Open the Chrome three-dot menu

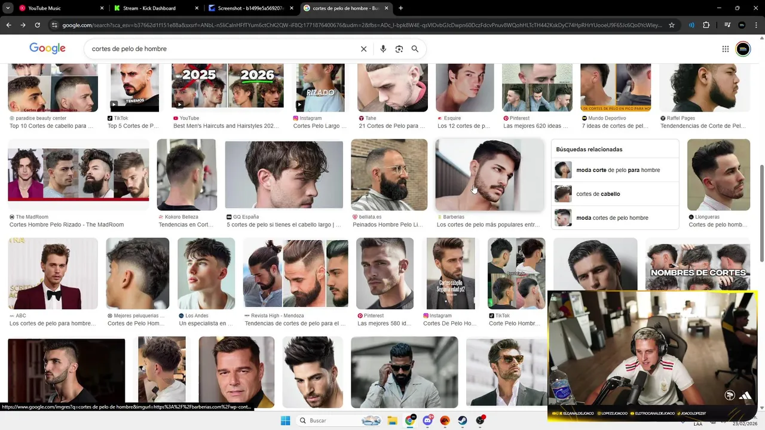coord(756,25)
